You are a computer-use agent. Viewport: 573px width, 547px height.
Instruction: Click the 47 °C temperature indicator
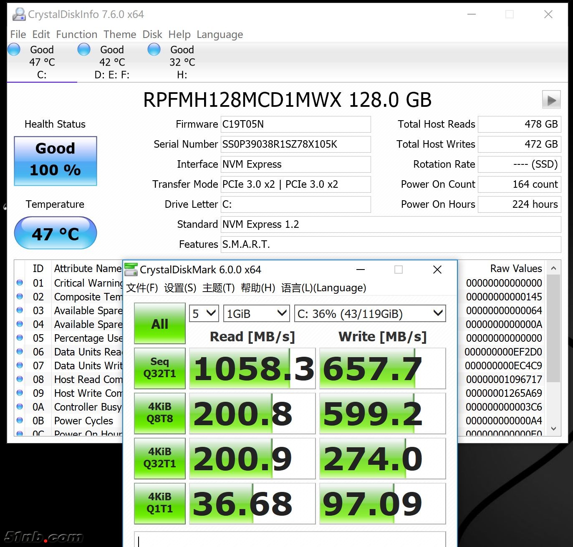(x=56, y=233)
